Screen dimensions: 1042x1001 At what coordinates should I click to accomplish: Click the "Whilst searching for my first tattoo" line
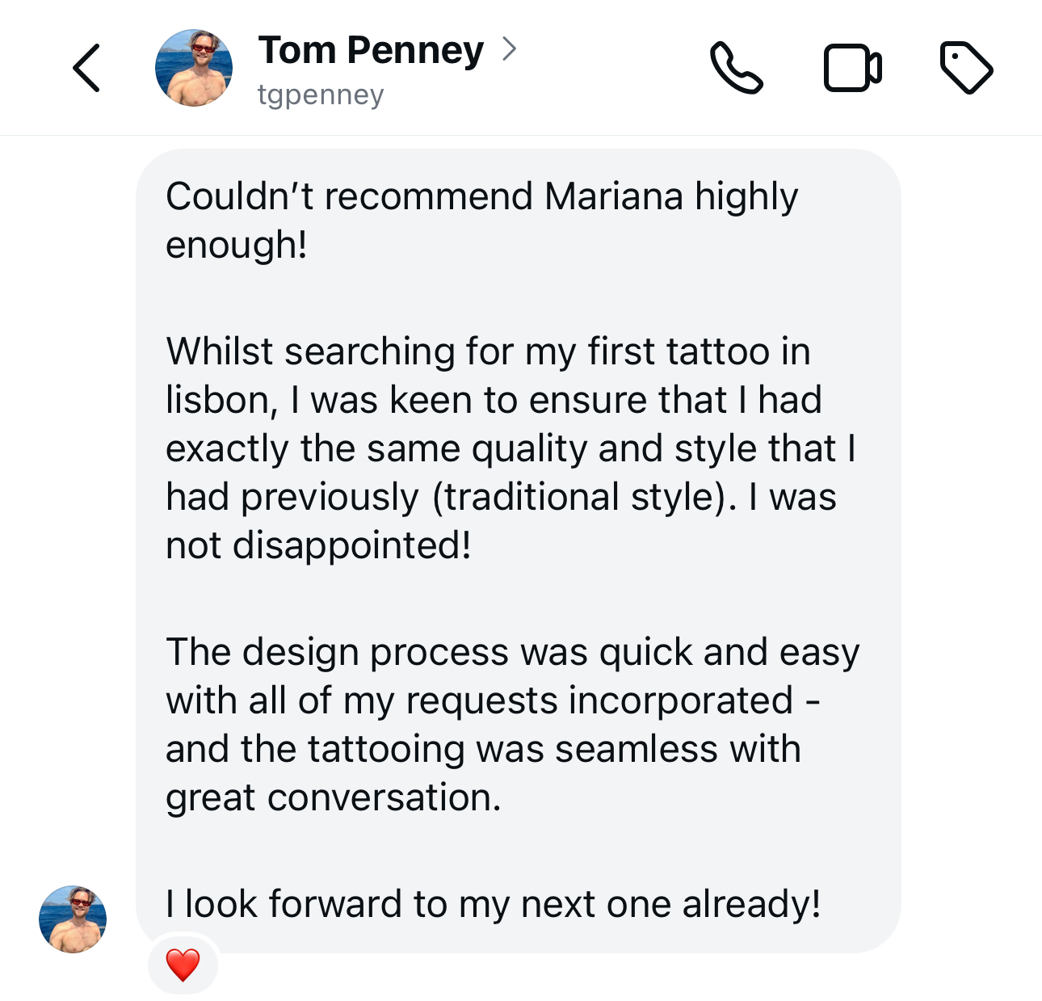point(488,351)
